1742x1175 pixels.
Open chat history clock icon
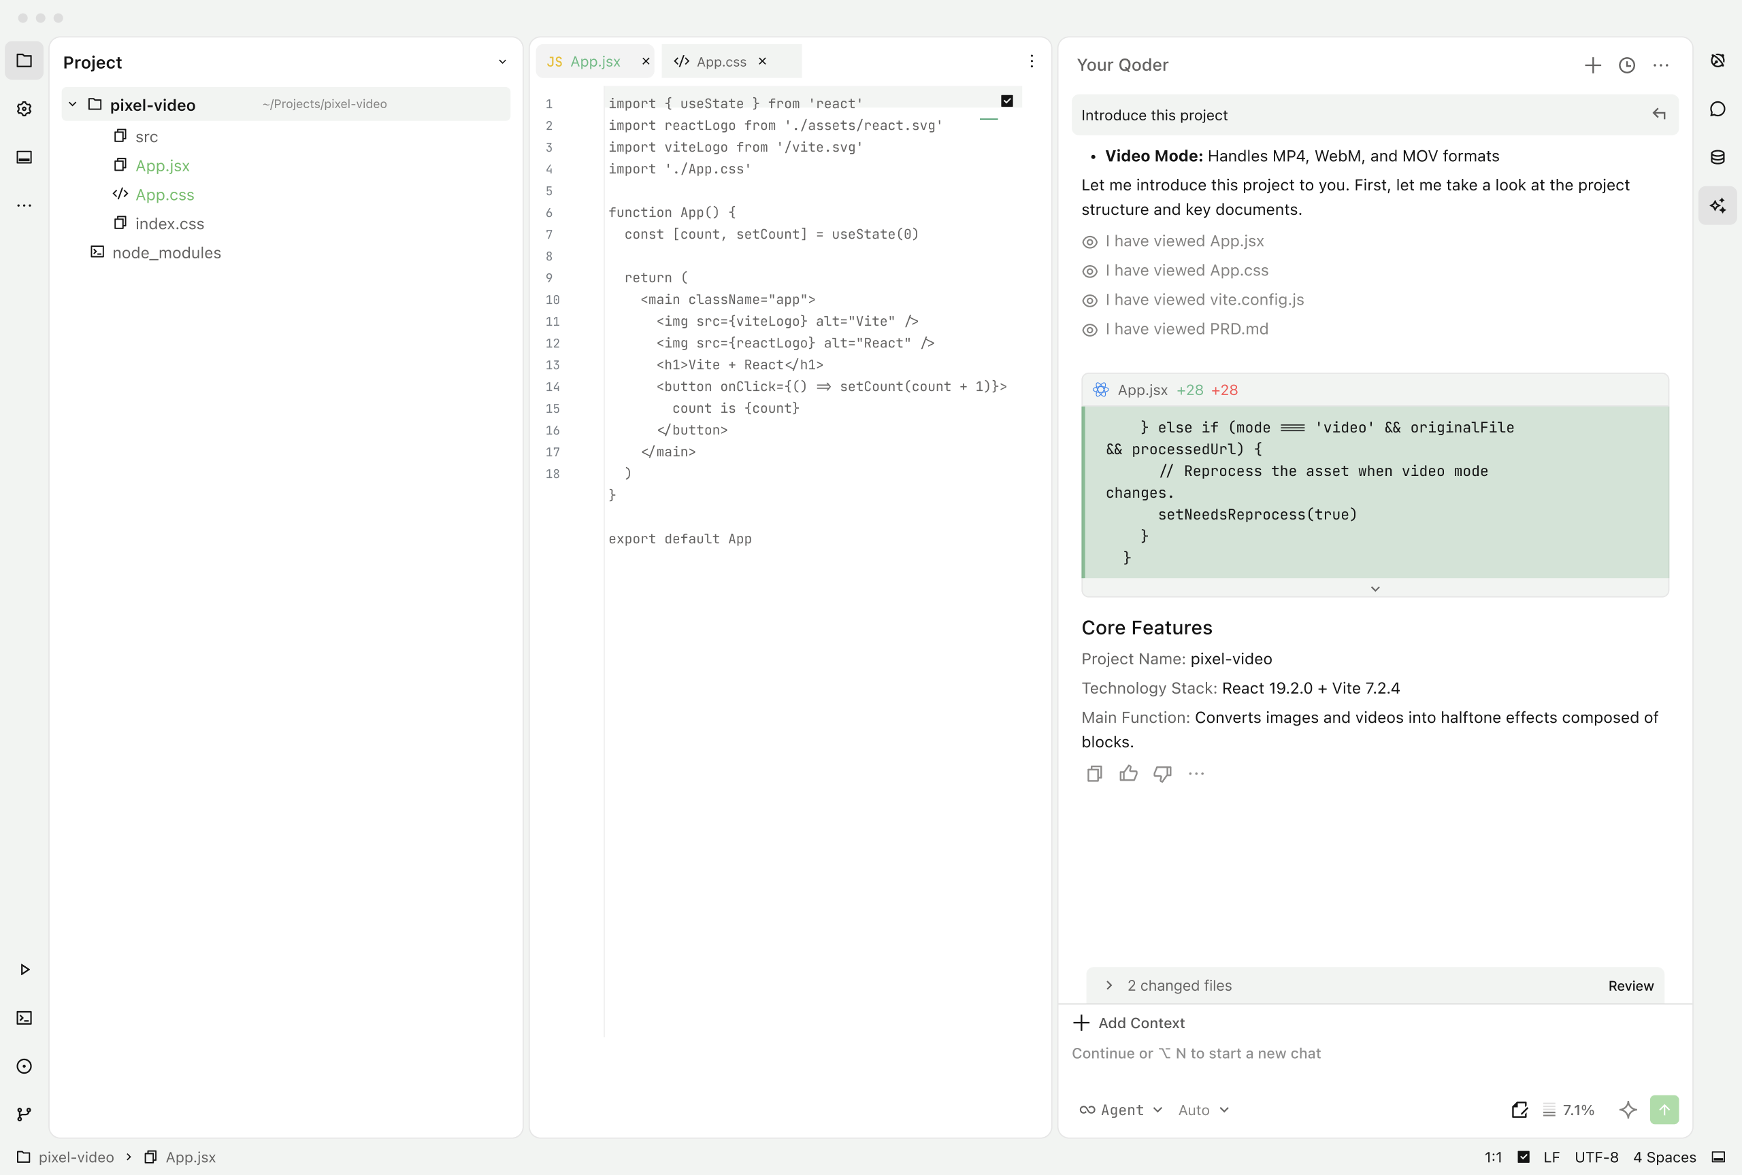[1626, 65]
